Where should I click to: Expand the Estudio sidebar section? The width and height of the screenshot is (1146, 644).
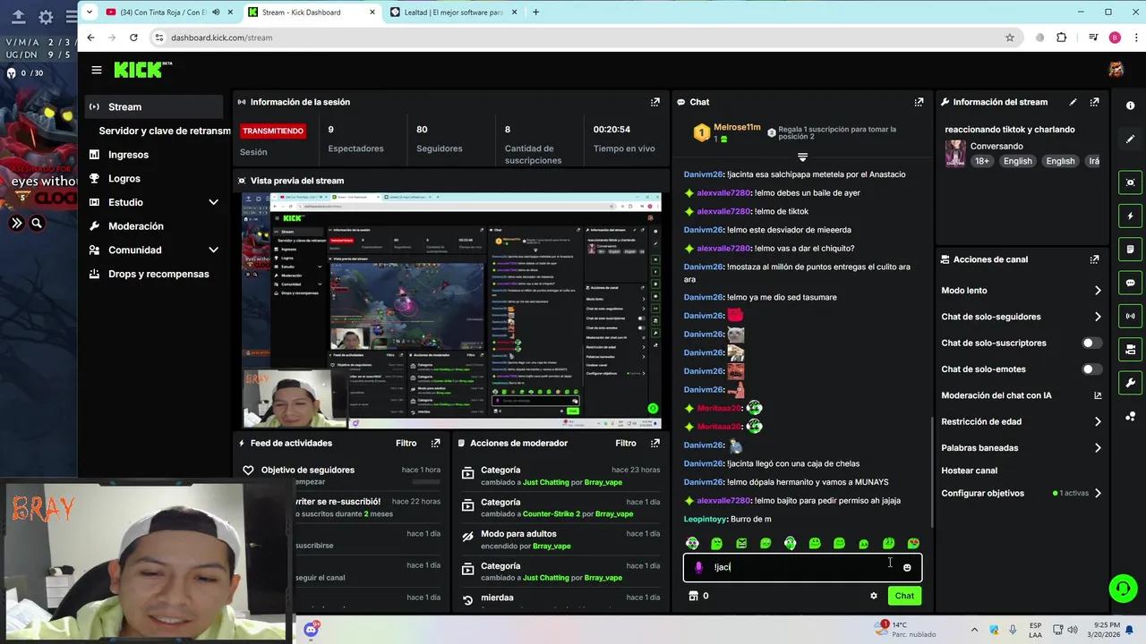coord(213,202)
